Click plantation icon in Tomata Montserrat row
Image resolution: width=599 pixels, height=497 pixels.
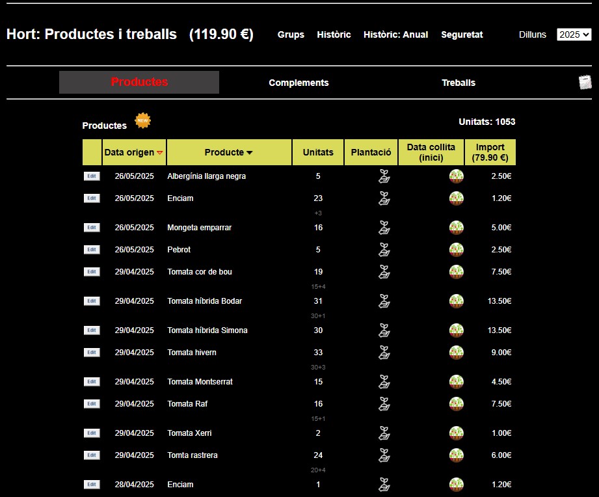click(x=384, y=382)
